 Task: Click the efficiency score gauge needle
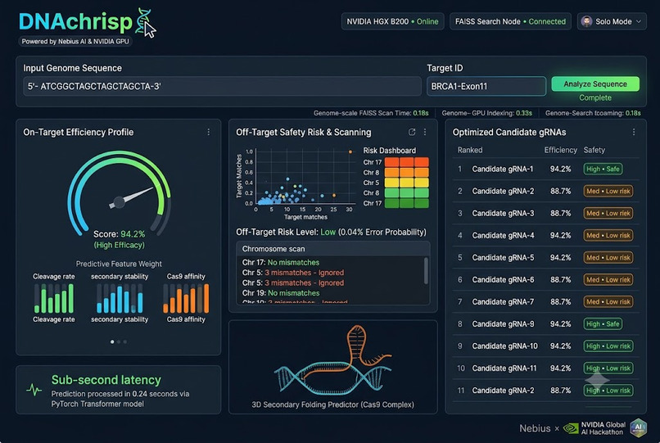131,197
